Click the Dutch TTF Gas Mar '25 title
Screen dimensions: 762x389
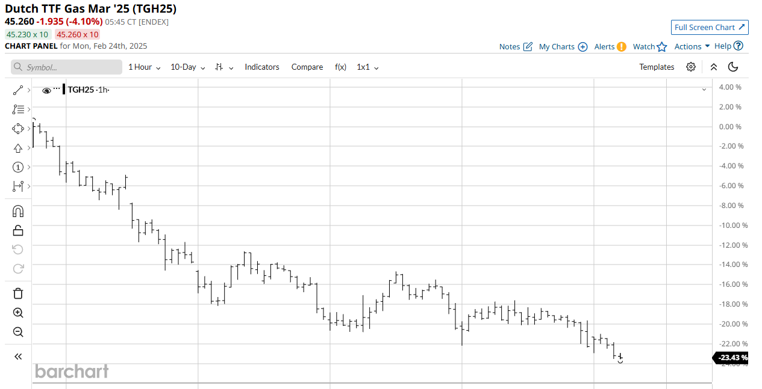point(90,9)
